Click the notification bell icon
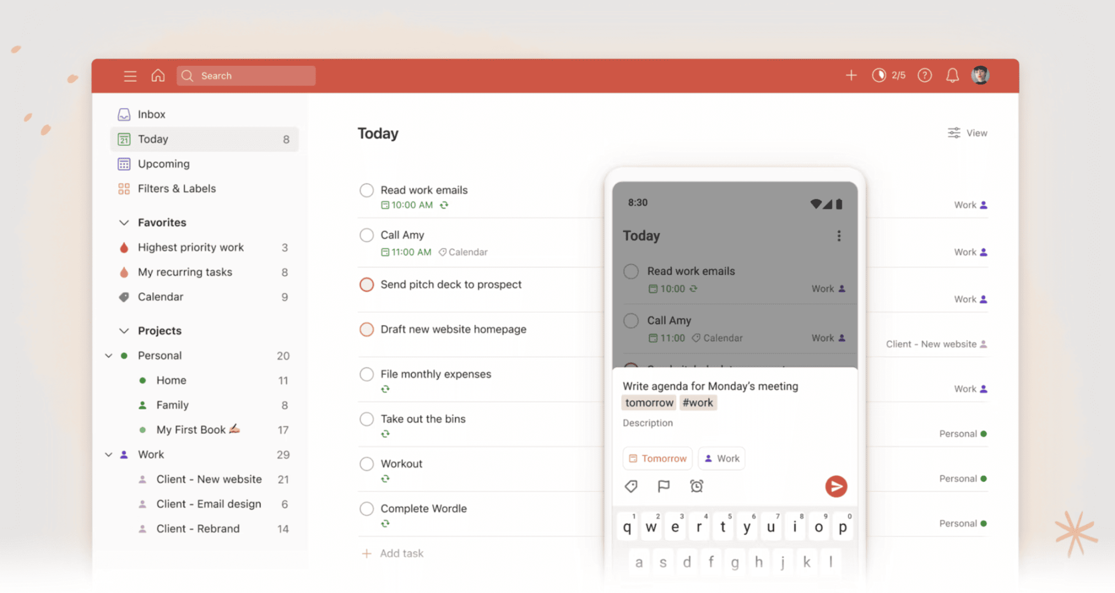Viewport: 1115px width, 593px height. pyautogui.click(x=952, y=75)
